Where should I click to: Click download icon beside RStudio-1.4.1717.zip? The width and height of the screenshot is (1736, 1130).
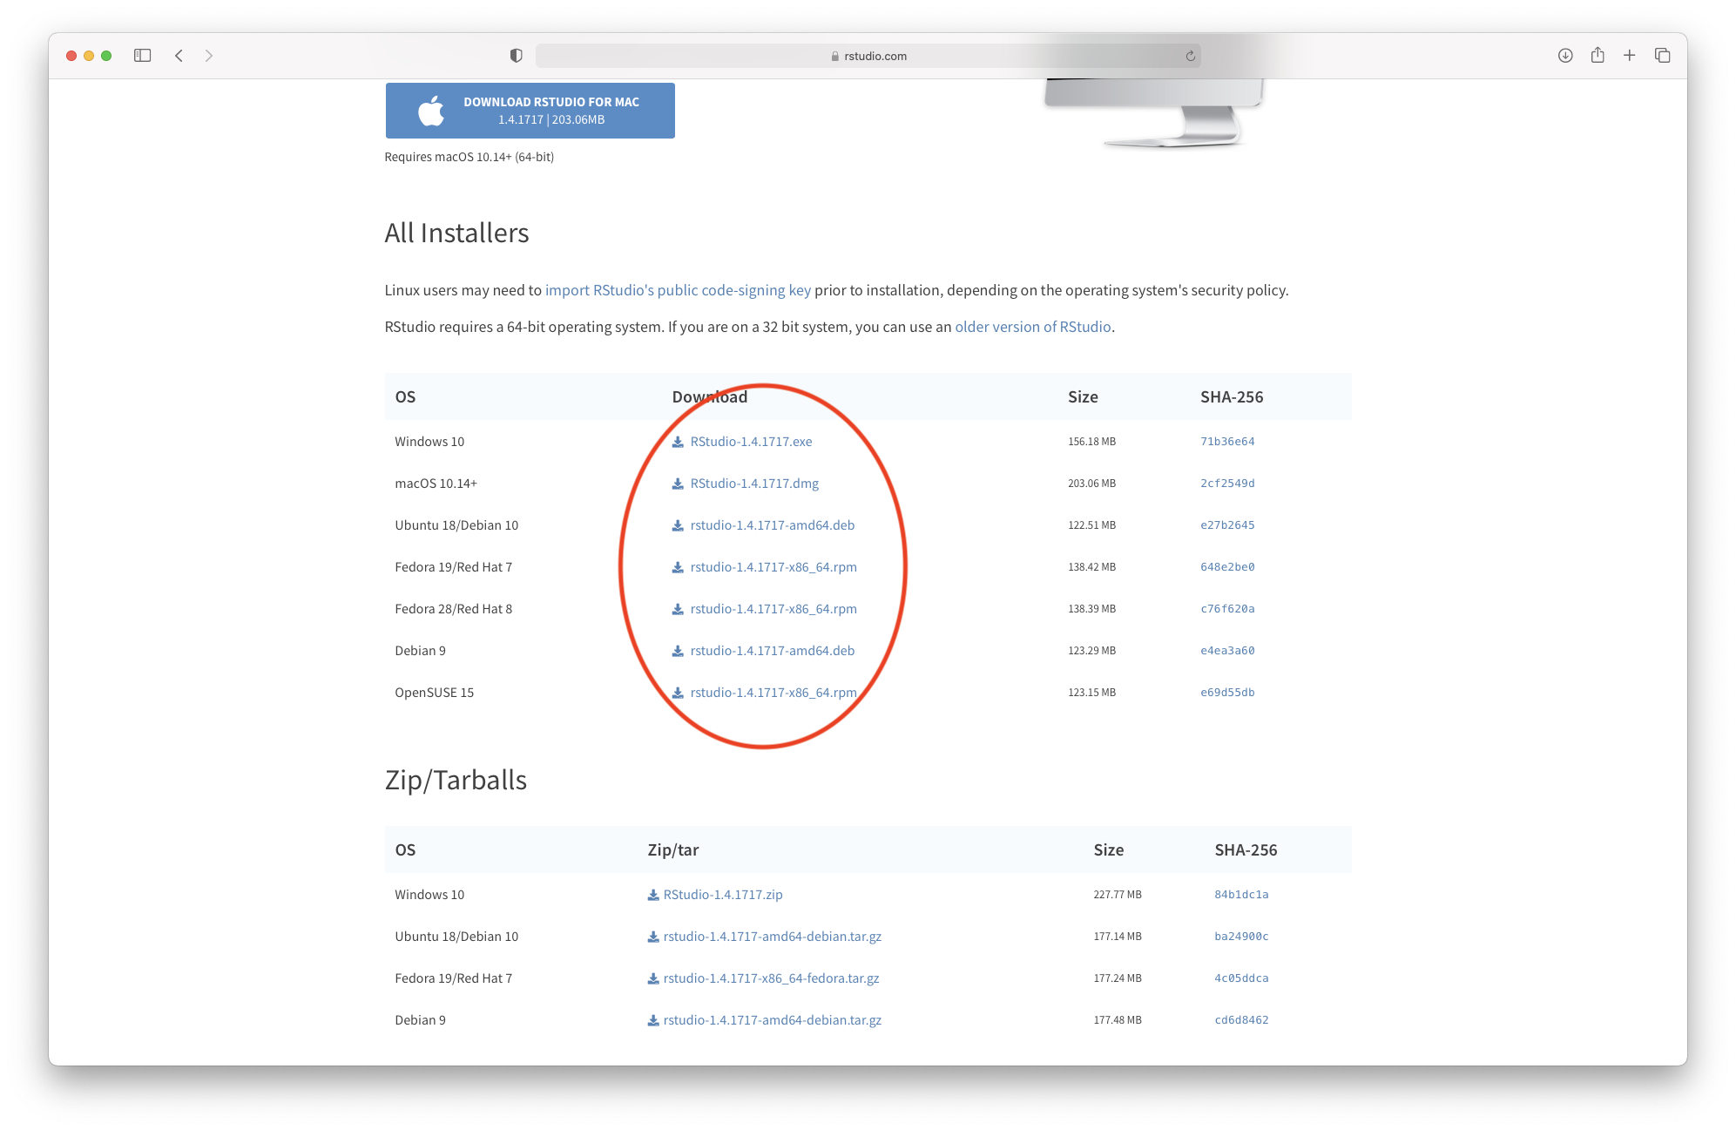653,895
